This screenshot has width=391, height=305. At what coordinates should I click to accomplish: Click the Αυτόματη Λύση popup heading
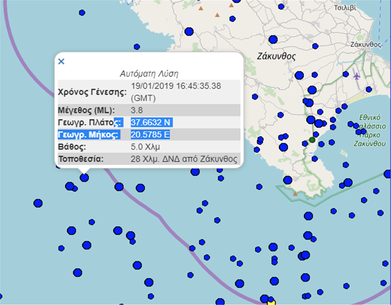149,73
